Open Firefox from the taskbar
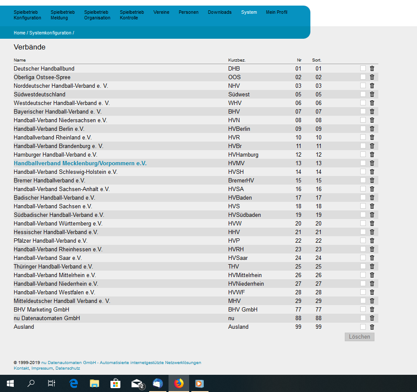 (179, 383)
